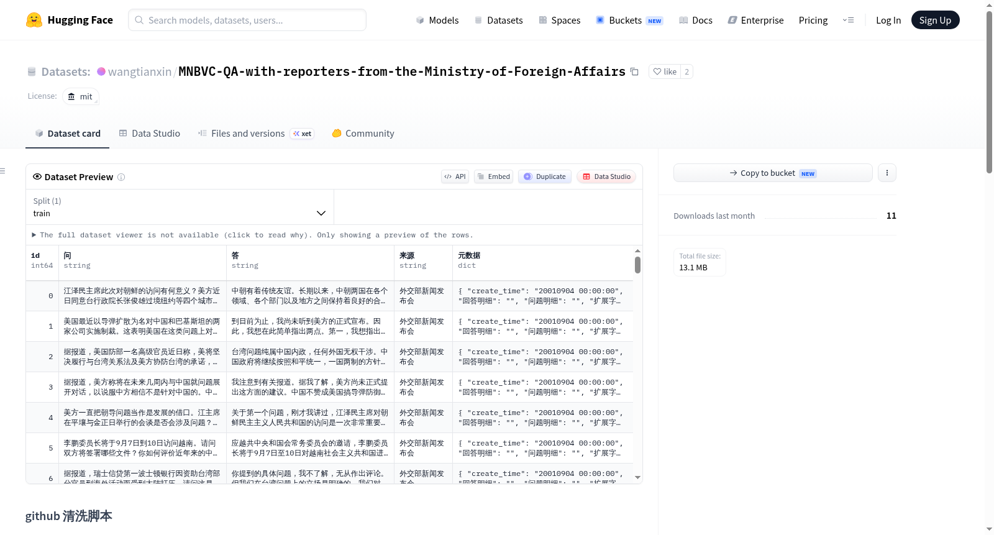Click the Dataset Preview info icon
The image size is (994, 535).
(x=121, y=177)
